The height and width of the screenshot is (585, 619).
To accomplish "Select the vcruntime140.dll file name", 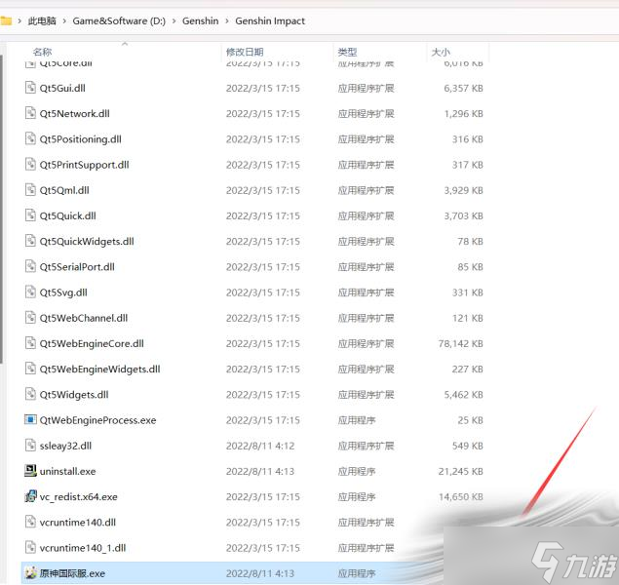I will pyautogui.click(x=78, y=523).
